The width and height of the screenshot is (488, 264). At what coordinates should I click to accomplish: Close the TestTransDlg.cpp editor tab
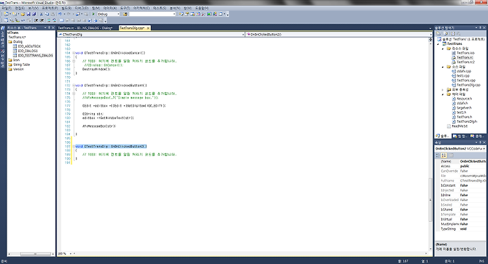[x=148, y=28]
